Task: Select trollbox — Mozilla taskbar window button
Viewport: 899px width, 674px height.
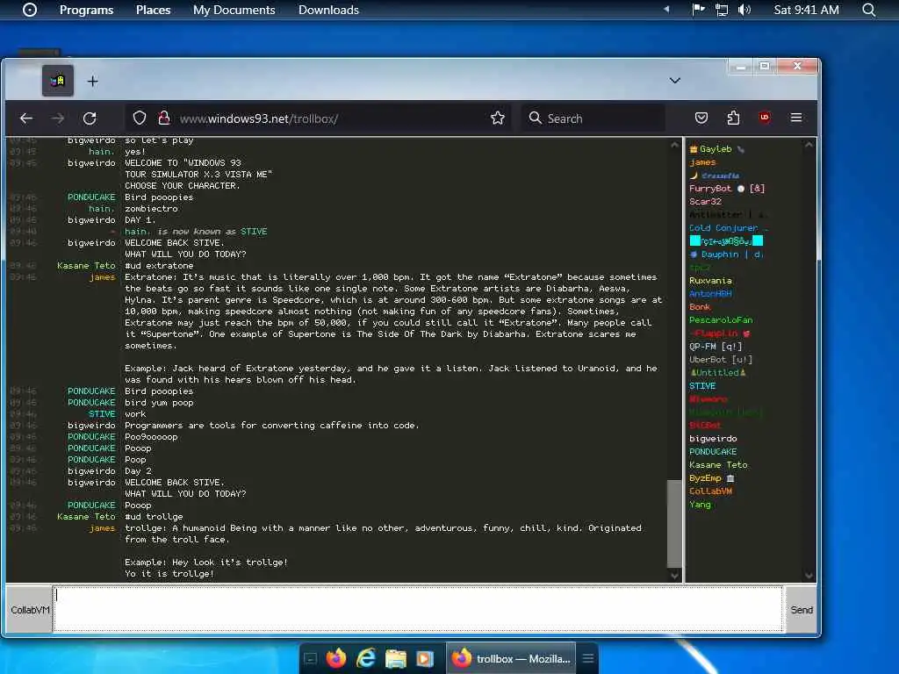Action: (511, 658)
